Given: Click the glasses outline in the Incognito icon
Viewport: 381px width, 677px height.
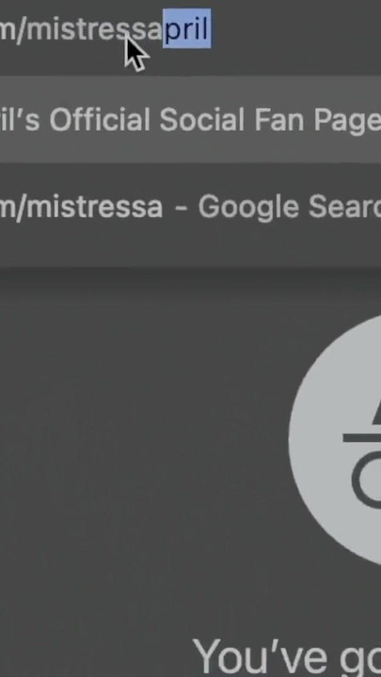Looking at the screenshot, I should pos(366,481).
